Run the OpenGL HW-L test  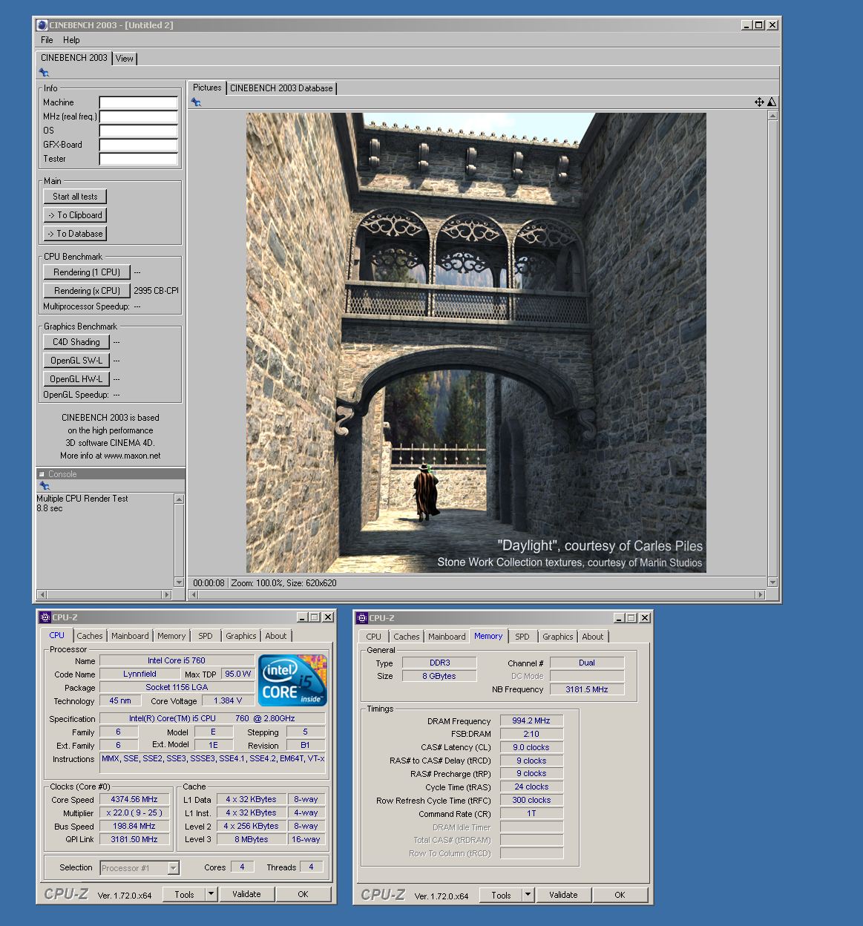tap(76, 379)
